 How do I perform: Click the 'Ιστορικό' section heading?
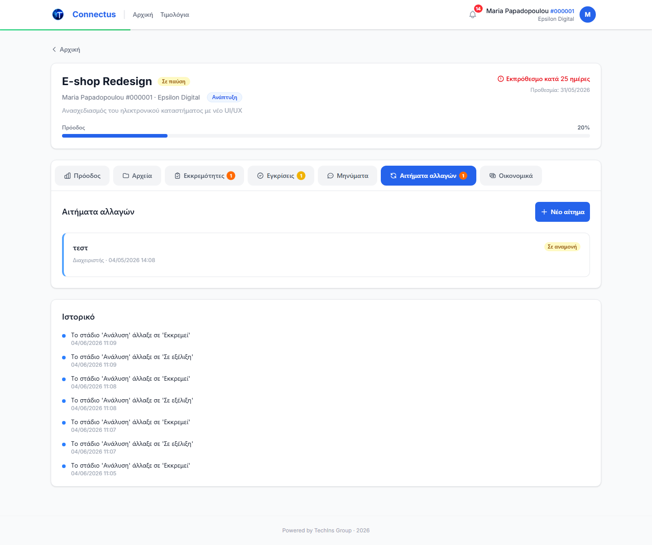click(x=78, y=317)
